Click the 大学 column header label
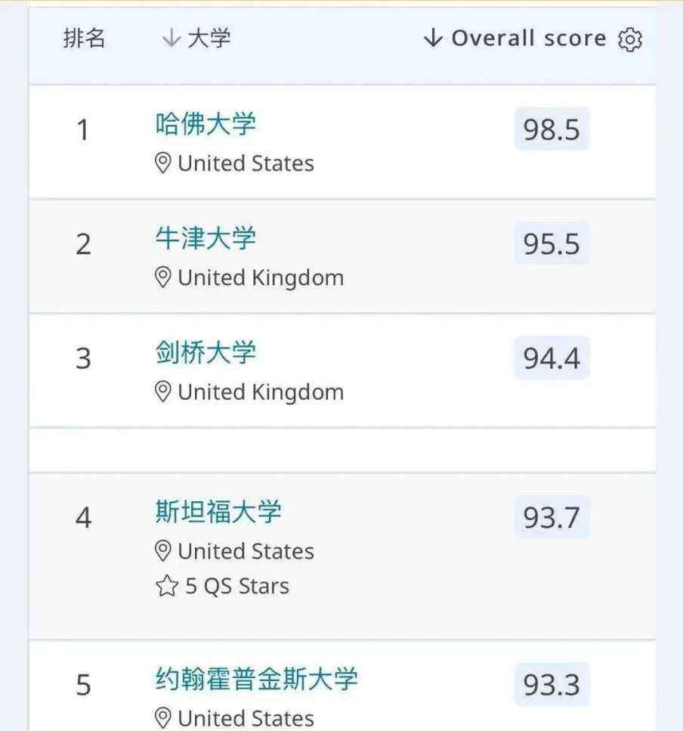The width and height of the screenshot is (683, 731). [x=209, y=39]
